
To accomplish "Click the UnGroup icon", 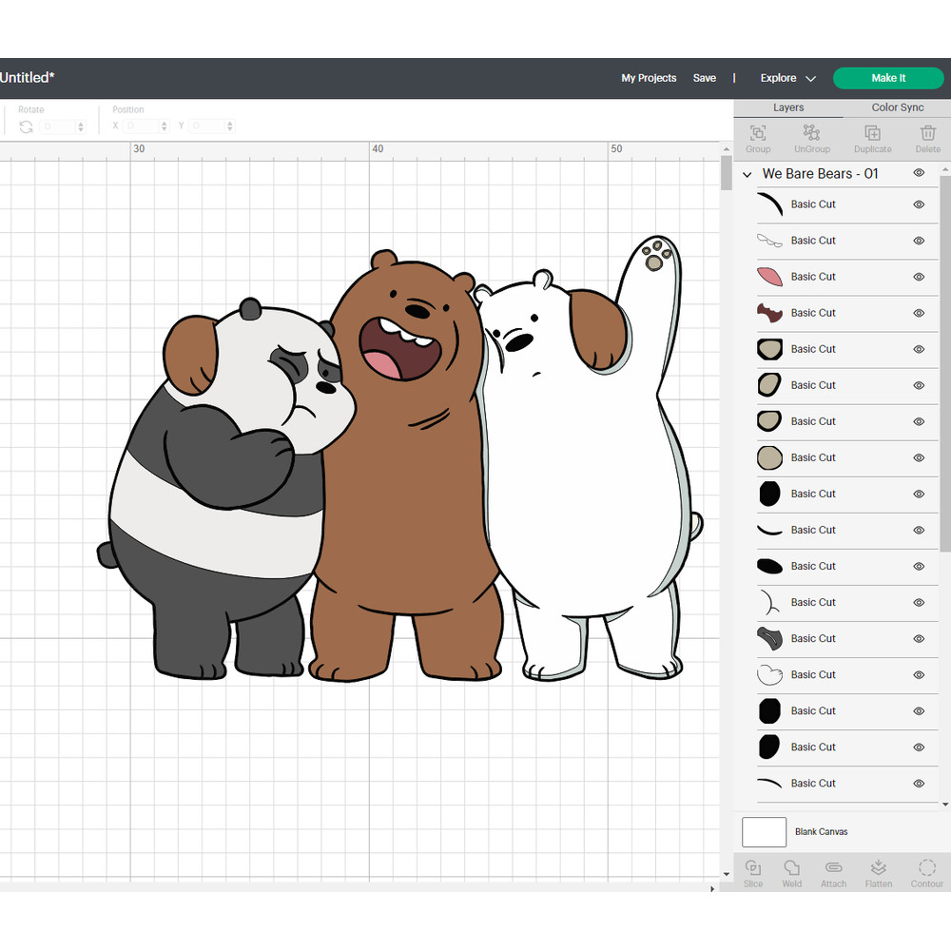I will [812, 138].
